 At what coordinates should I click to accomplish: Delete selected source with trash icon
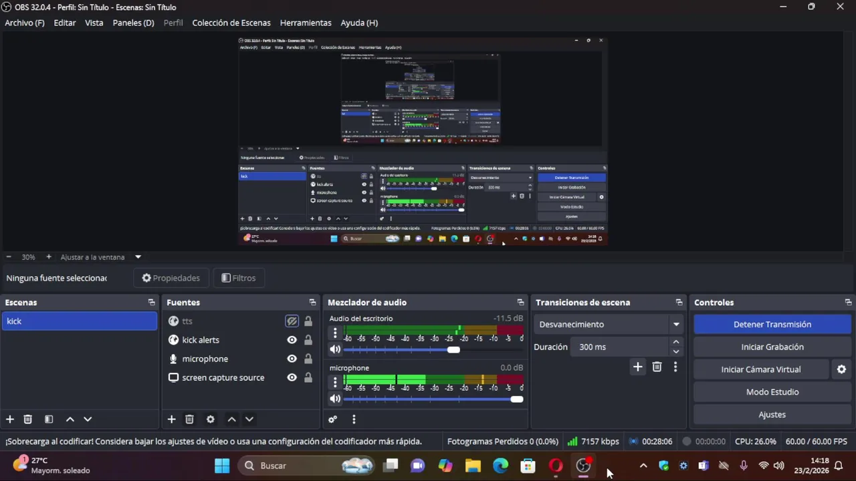(x=189, y=419)
